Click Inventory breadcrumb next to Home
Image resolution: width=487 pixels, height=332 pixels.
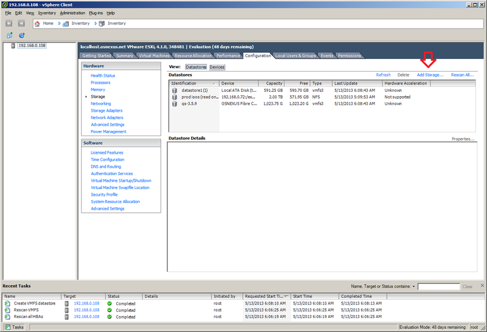pyautogui.click(x=80, y=23)
